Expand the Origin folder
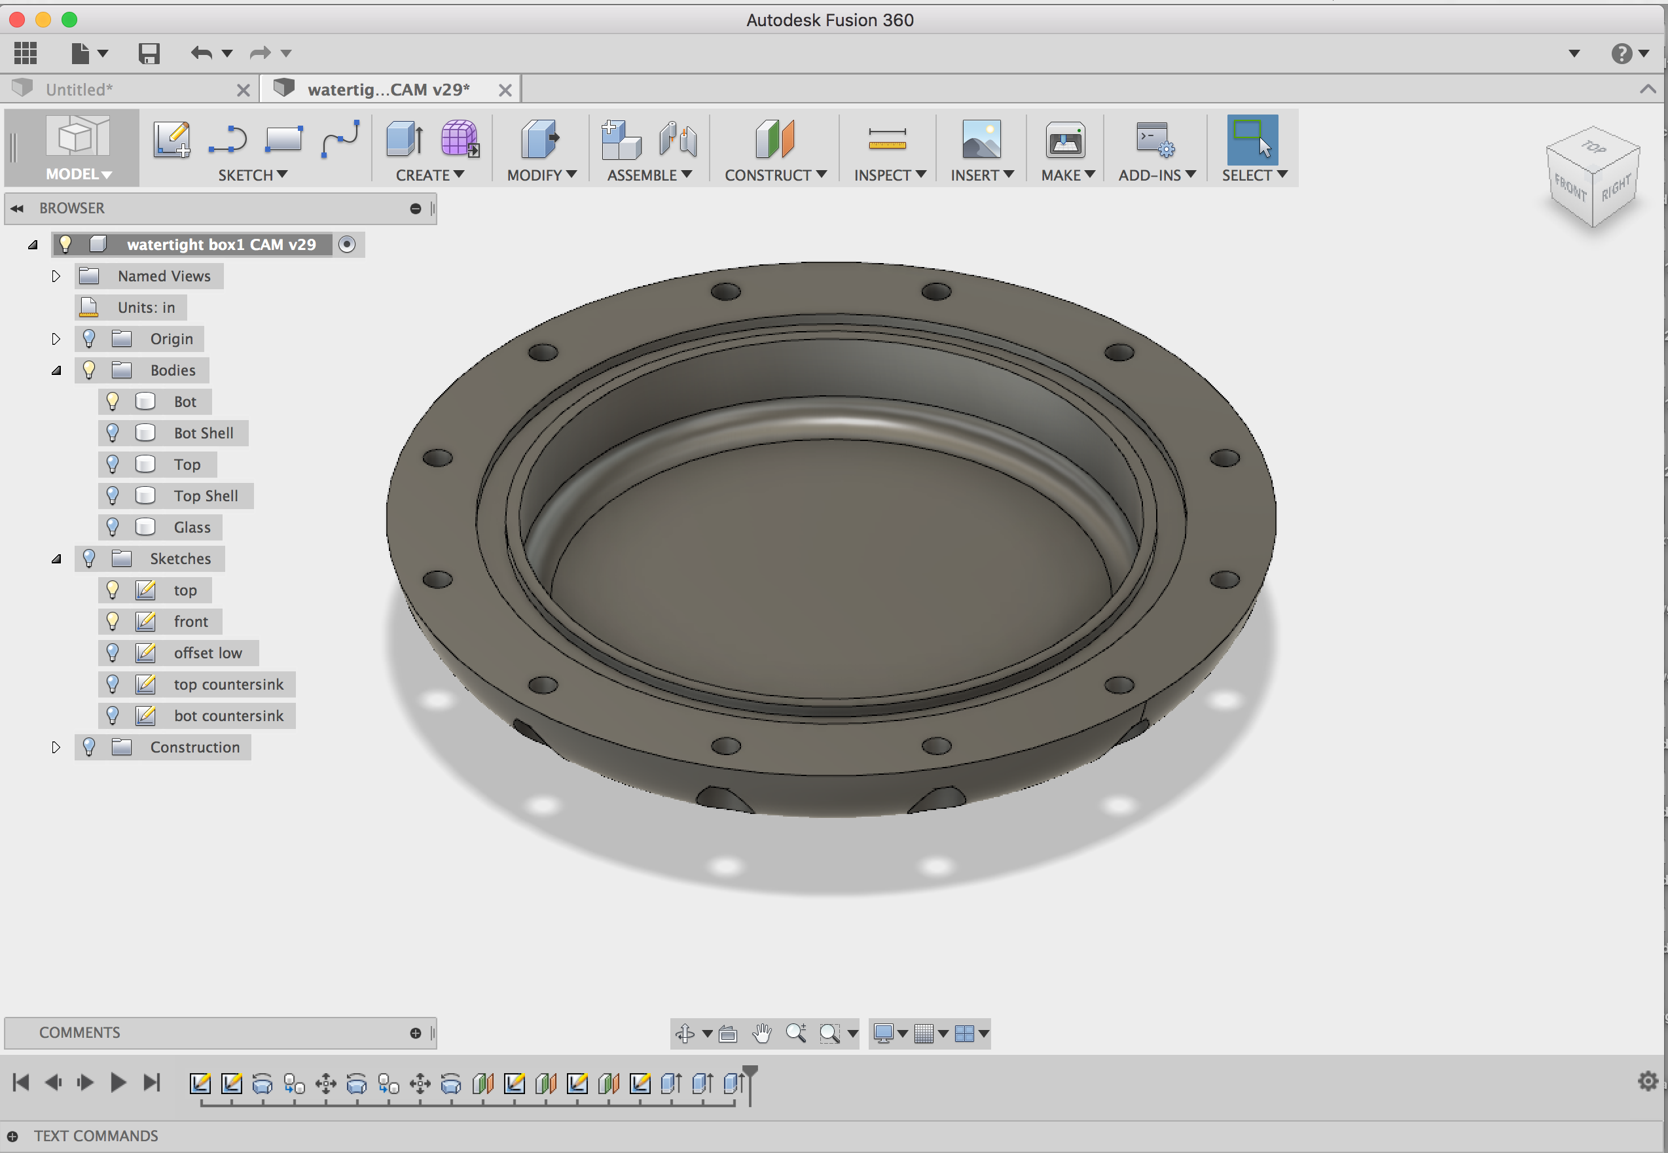The width and height of the screenshot is (1668, 1153). (x=53, y=338)
